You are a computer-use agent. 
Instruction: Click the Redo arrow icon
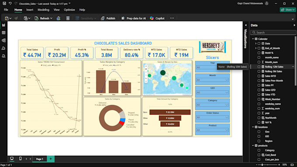16,3
